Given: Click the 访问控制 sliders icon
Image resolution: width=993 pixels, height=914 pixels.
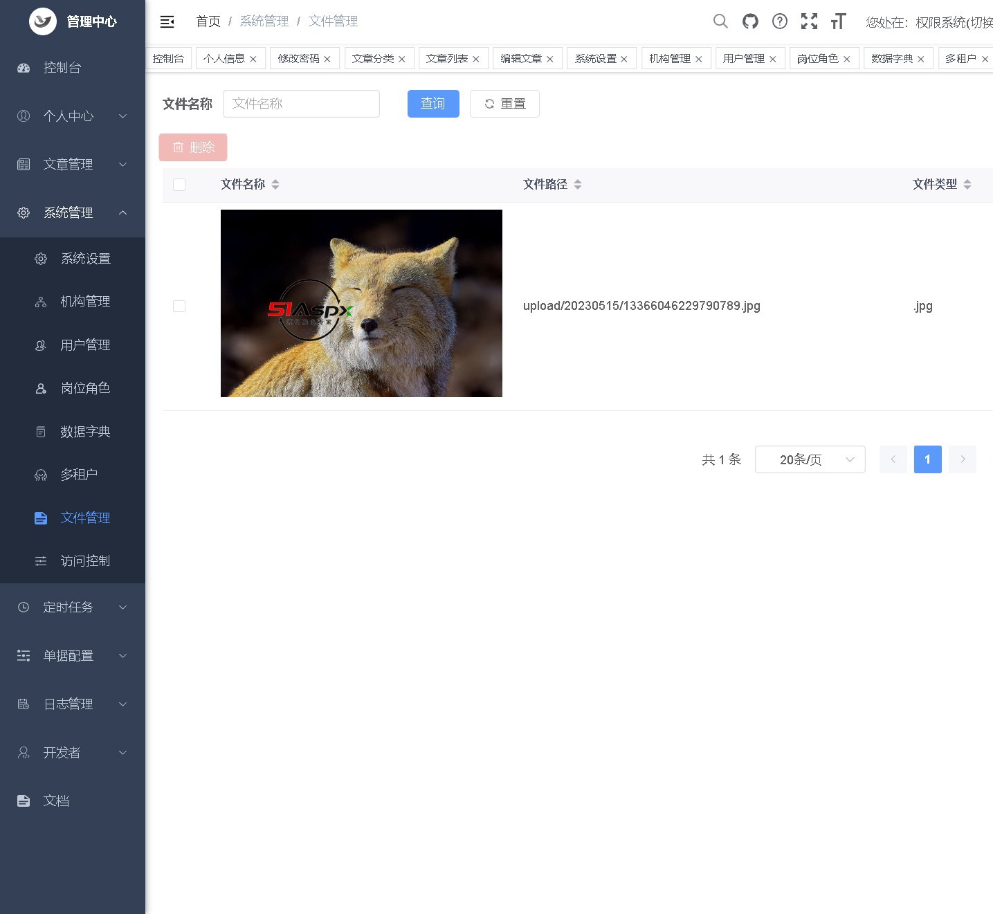Looking at the screenshot, I should [41, 561].
